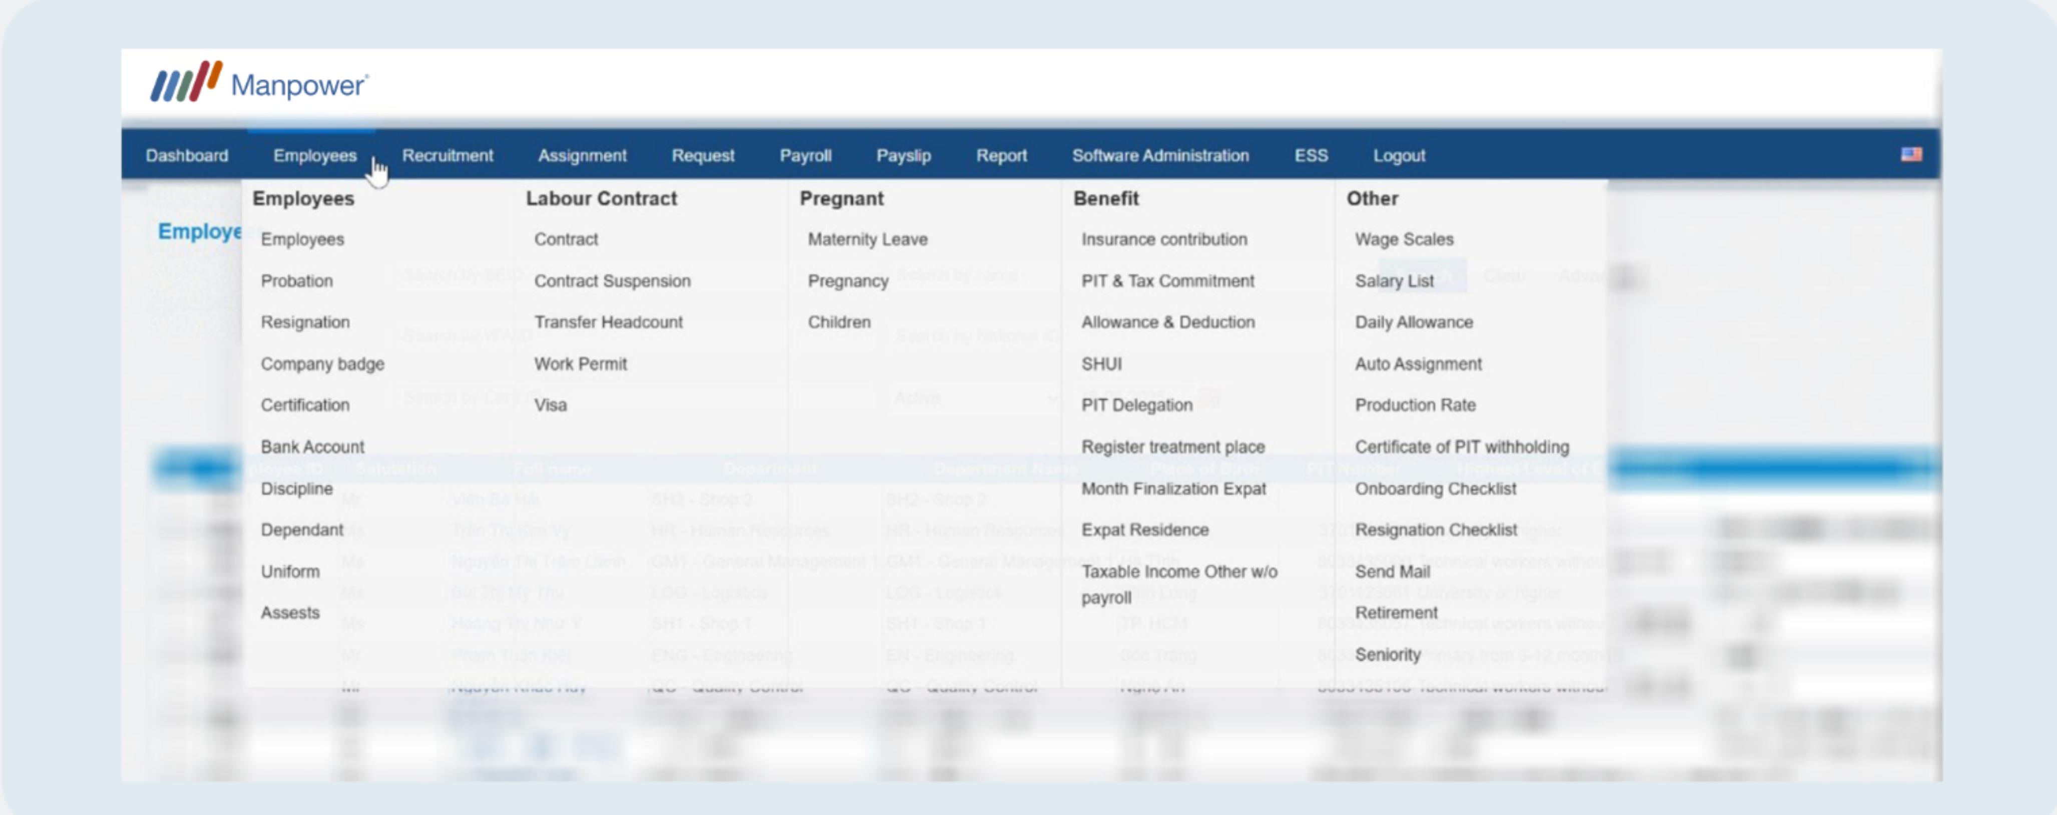
Task: Open Company badge menu entry
Action: coord(322,364)
